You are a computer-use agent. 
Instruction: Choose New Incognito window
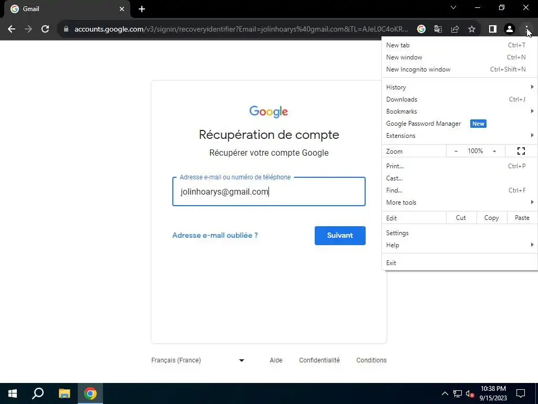pyautogui.click(x=459, y=69)
